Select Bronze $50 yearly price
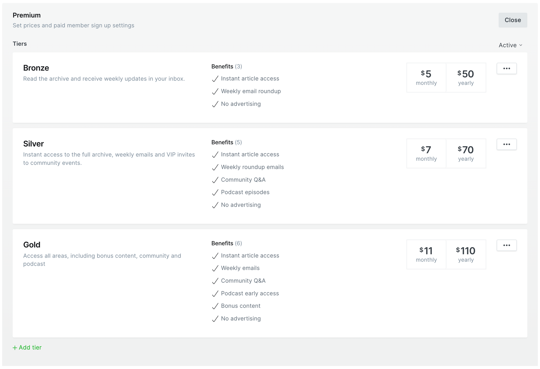The image size is (540, 369). [x=466, y=78]
